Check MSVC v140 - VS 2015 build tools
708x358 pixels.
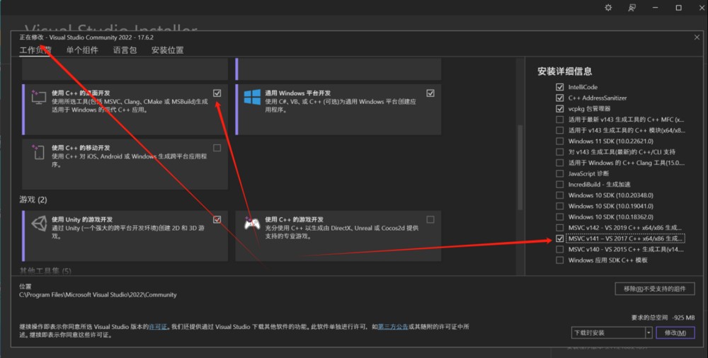(x=560, y=249)
